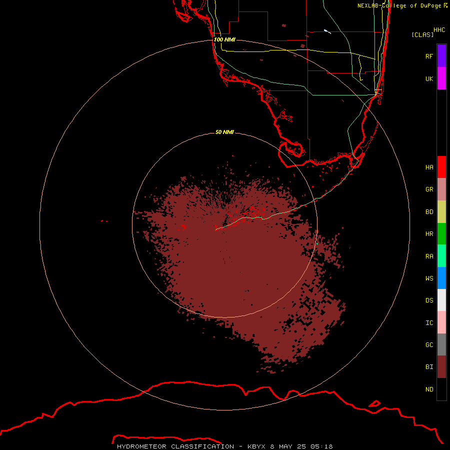This screenshot has width=450, height=450.
Task: Select the GC gray legend swatch
Action: coord(441,344)
